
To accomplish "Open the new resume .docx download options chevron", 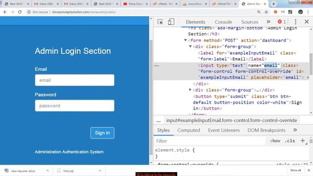I will (x=47, y=171).
